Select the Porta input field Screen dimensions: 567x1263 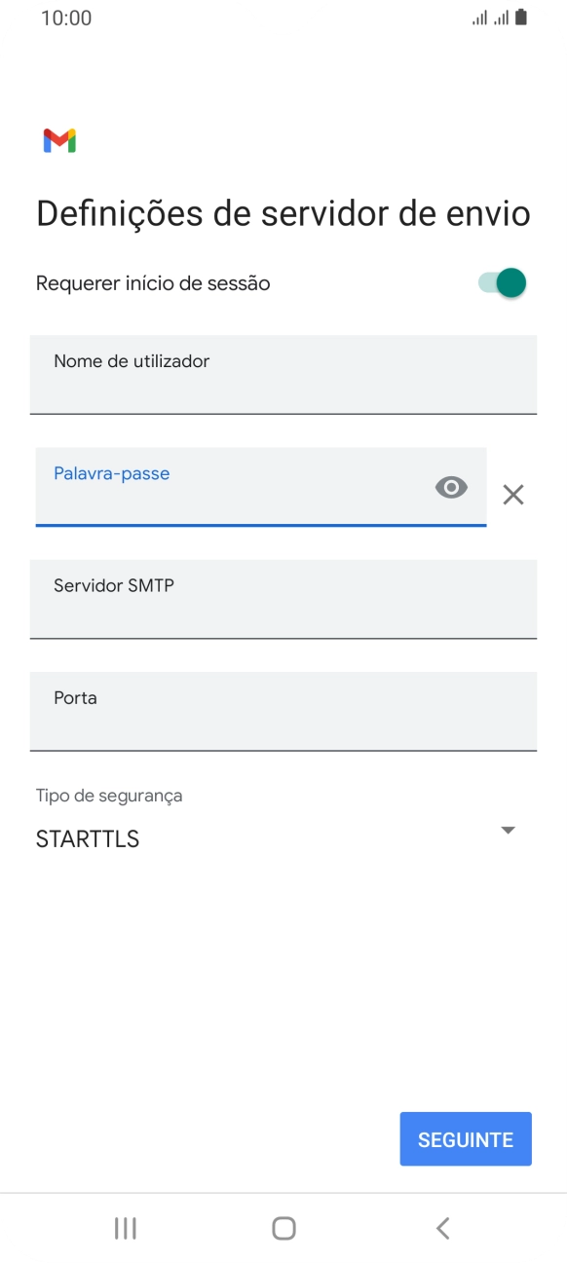point(283,712)
